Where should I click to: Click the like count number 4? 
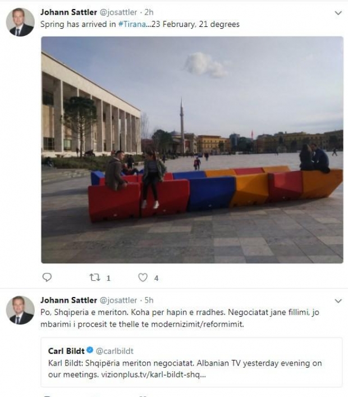coord(156,278)
